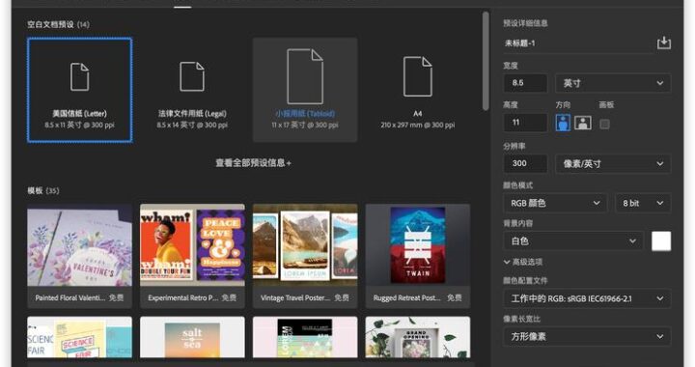Viewport: 695px width, 367px height.
Task: Click the 预设详细信息 heading
Action: click(x=525, y=23)
